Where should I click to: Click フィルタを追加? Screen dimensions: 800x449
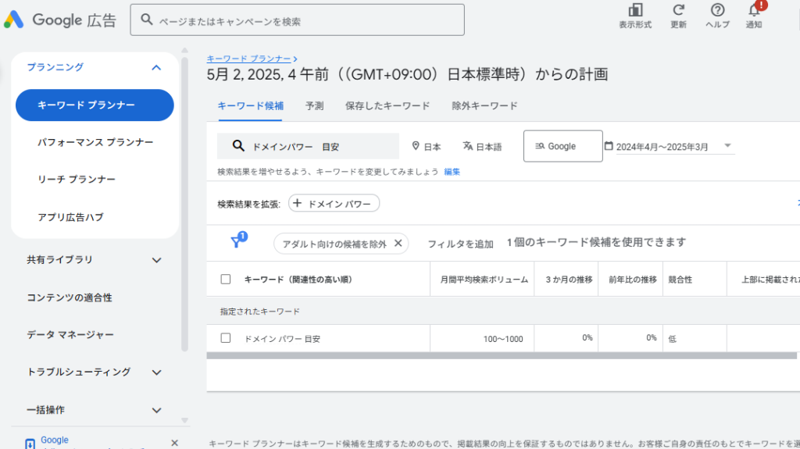(460, 244)
